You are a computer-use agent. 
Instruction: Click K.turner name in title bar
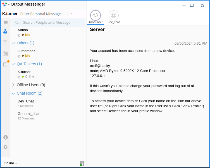tap(10, 14)
